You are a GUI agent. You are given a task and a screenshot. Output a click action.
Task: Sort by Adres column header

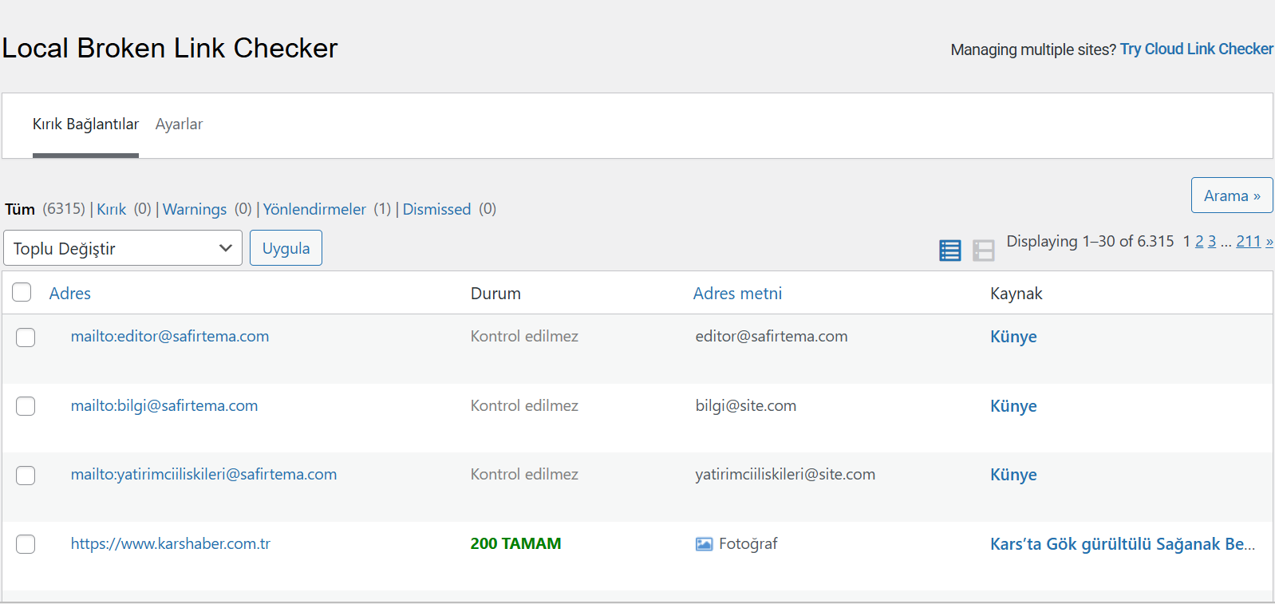pos(70,293)
